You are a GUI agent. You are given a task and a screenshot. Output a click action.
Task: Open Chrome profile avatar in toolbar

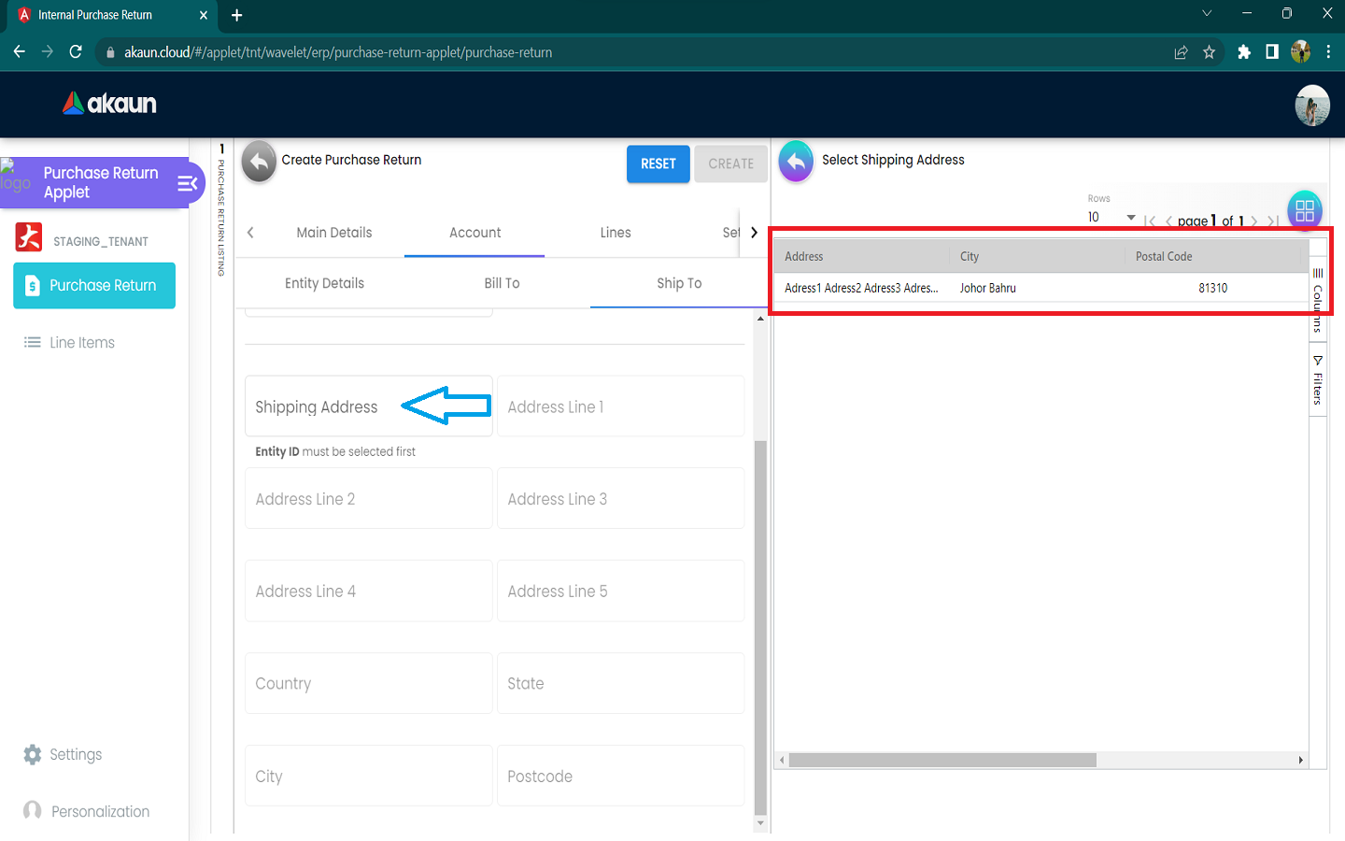click(x=1300, y=52)
